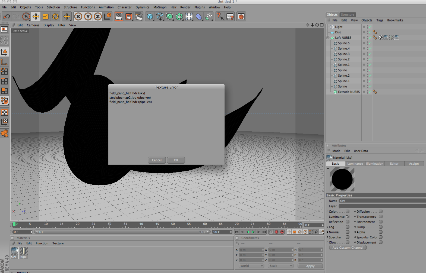This screenshot has width=426, height=273.
Task: Click the material Name input field
Action: [x=382, y=201]
